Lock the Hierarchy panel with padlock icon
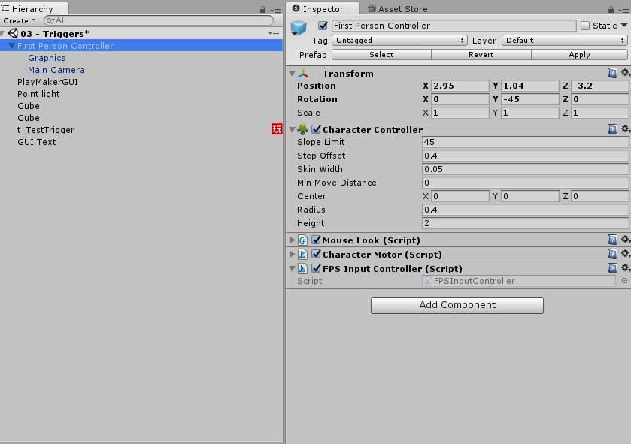Image resolution: width=631 pixels, height=444 pixels. click(x=262, y=9)
